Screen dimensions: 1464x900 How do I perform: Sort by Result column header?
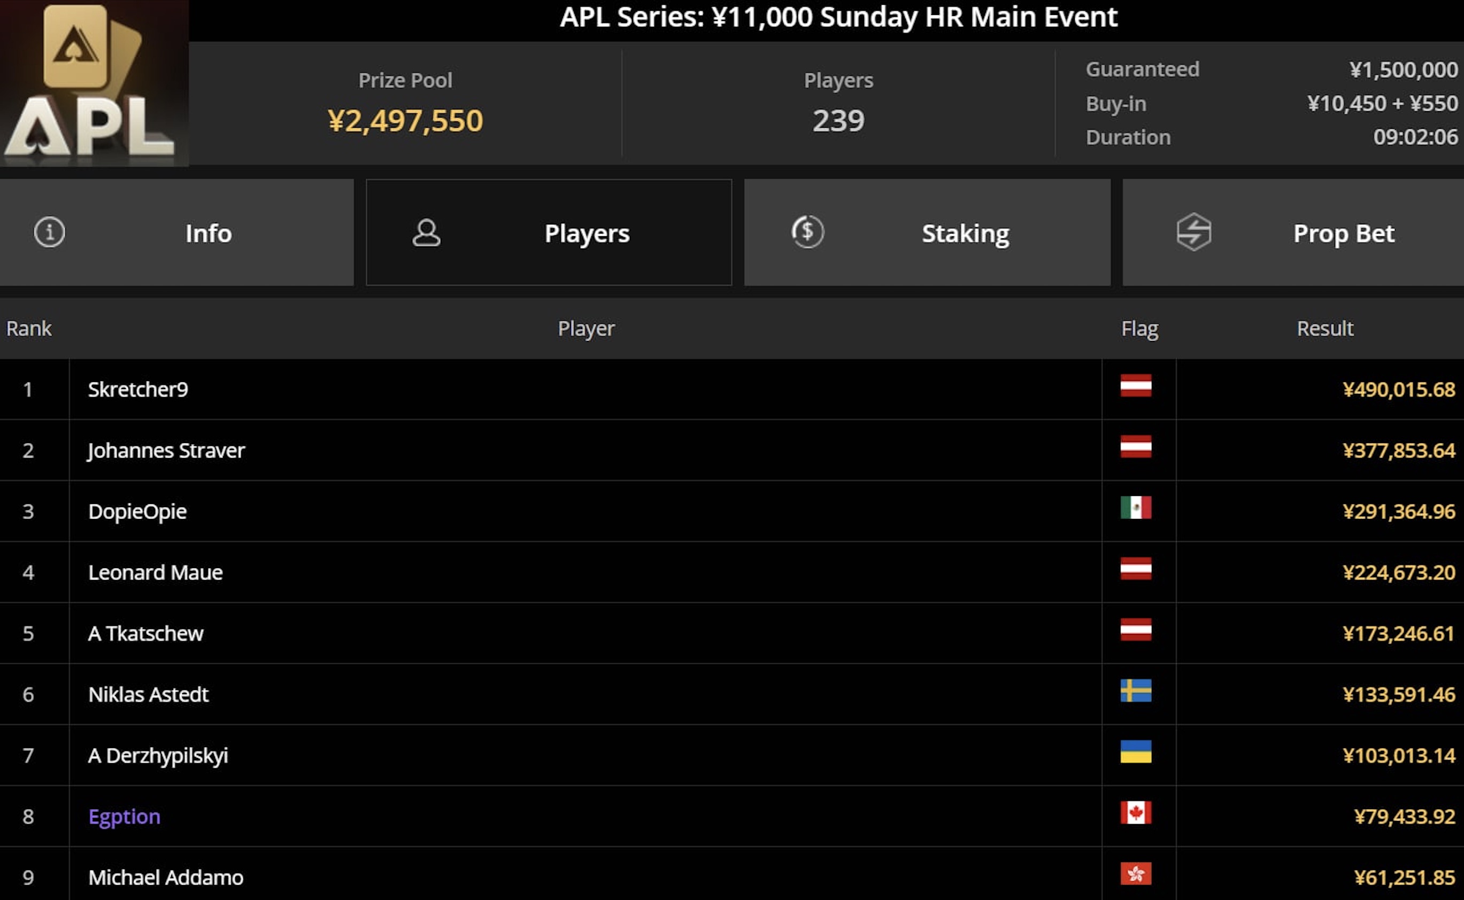[x=1324, y=329]
